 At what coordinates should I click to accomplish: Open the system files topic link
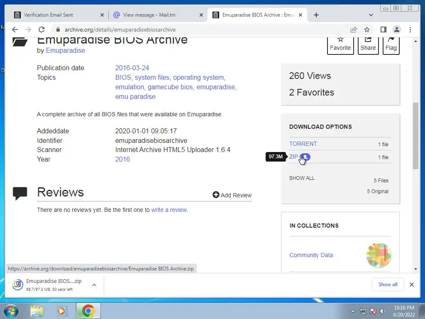[x=152, y=77]
